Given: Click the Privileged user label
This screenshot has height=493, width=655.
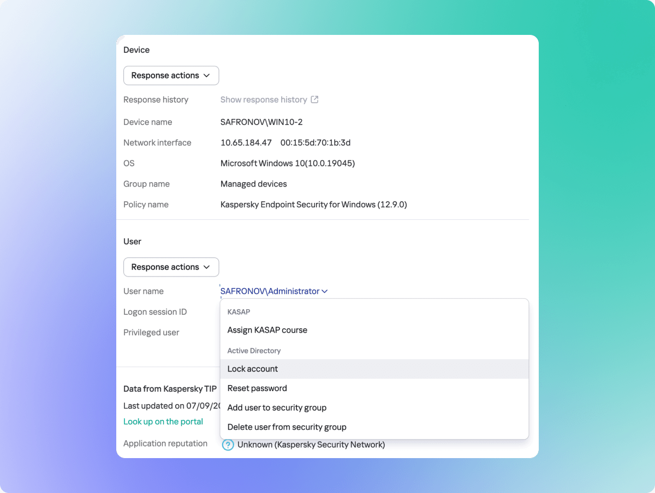Looking at the screenshot, I should point(151,333).
